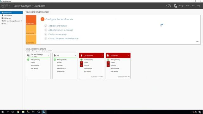The width and height of the screenshot is (203, 114).
Task: Click BPA results in File and Storage tile
Action: 34,68
